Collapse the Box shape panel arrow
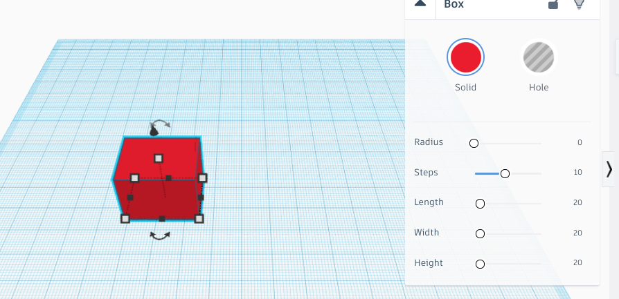619x299 pixels. coord(420,3)
